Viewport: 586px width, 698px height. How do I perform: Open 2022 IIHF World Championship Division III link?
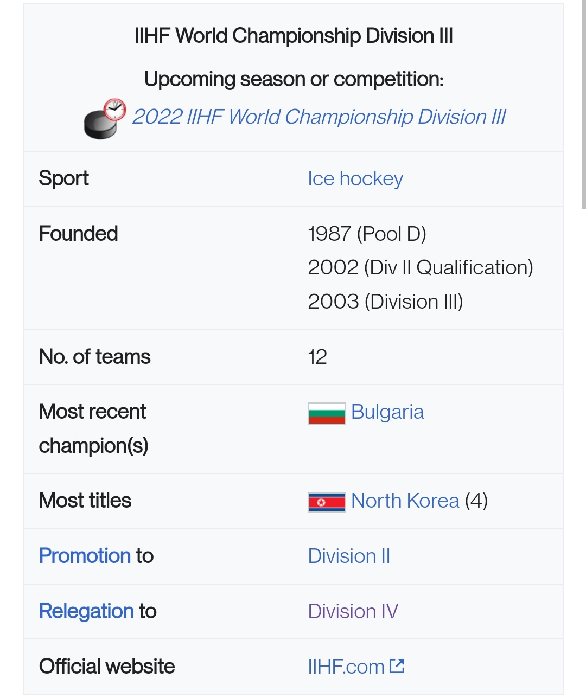pos(319,117)
